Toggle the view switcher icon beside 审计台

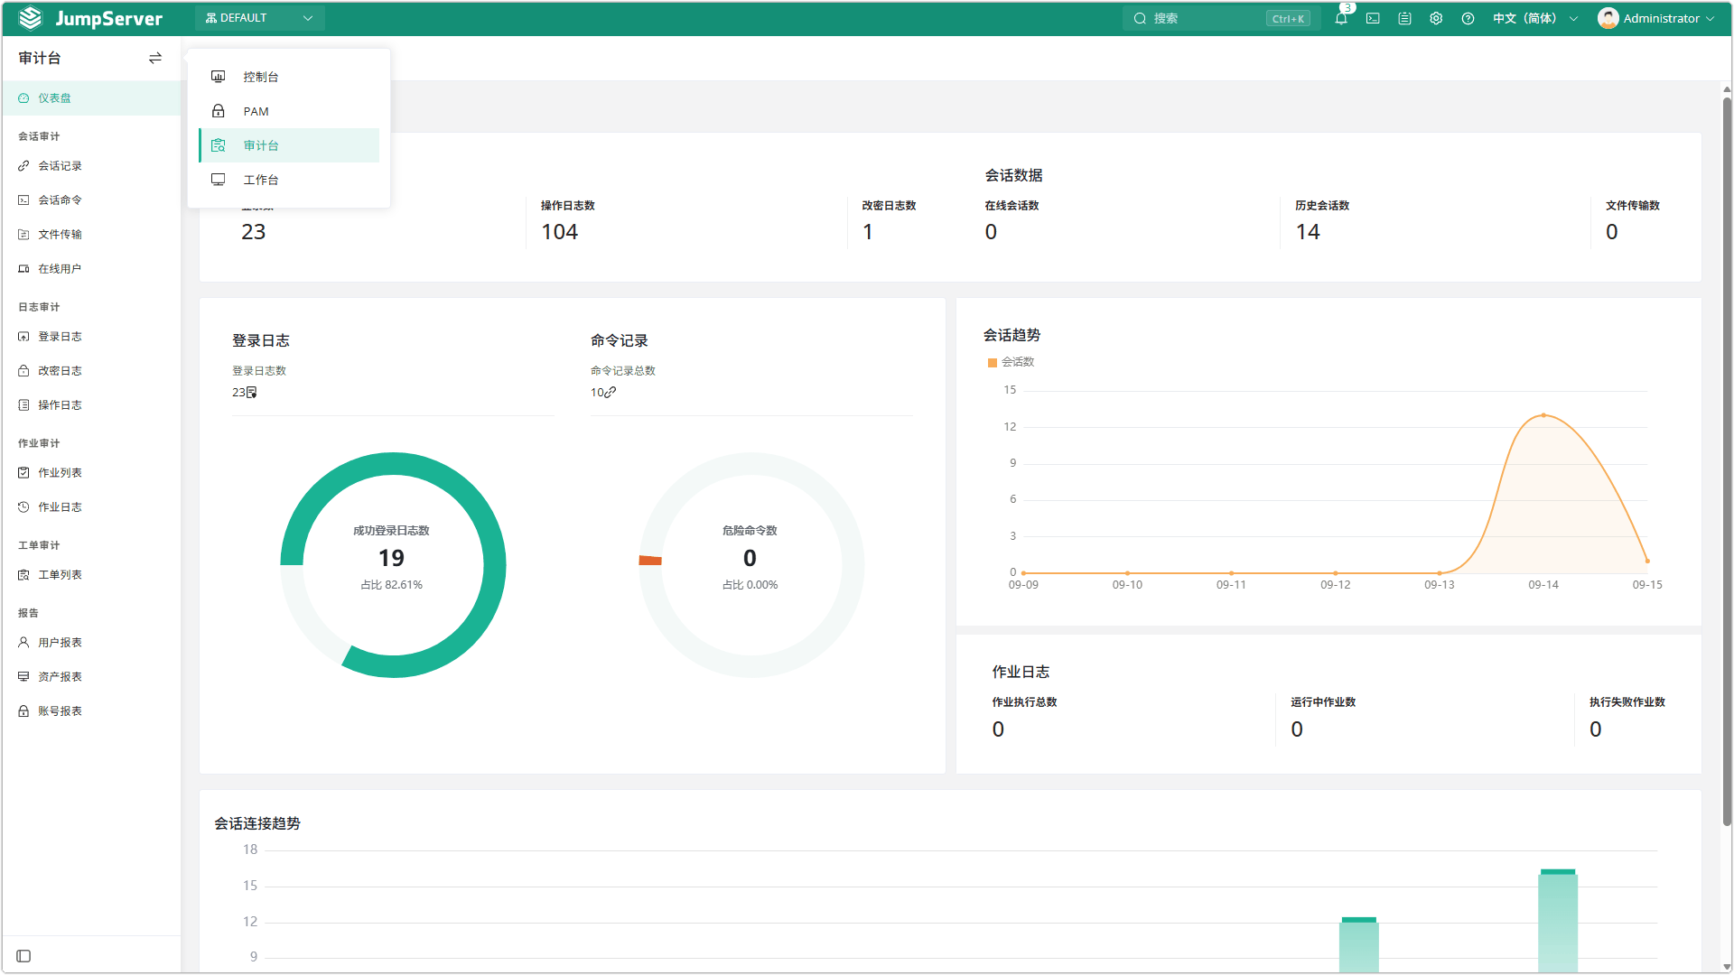point(155,58)
